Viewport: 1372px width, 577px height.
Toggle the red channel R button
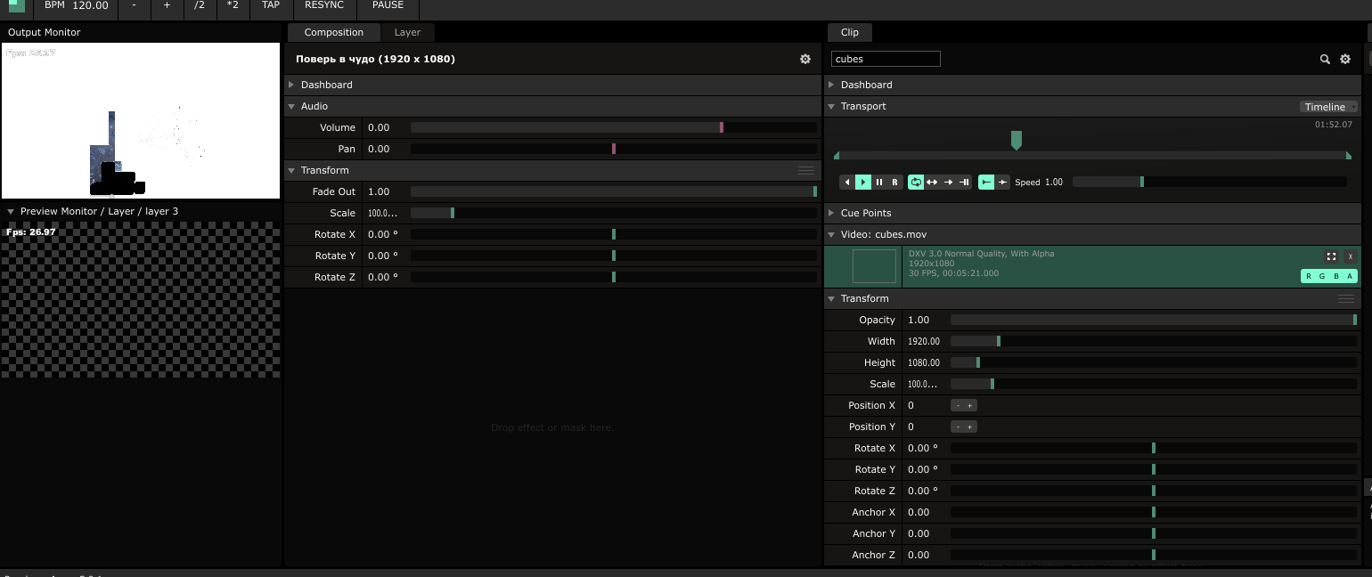(x=1309, y=277)
